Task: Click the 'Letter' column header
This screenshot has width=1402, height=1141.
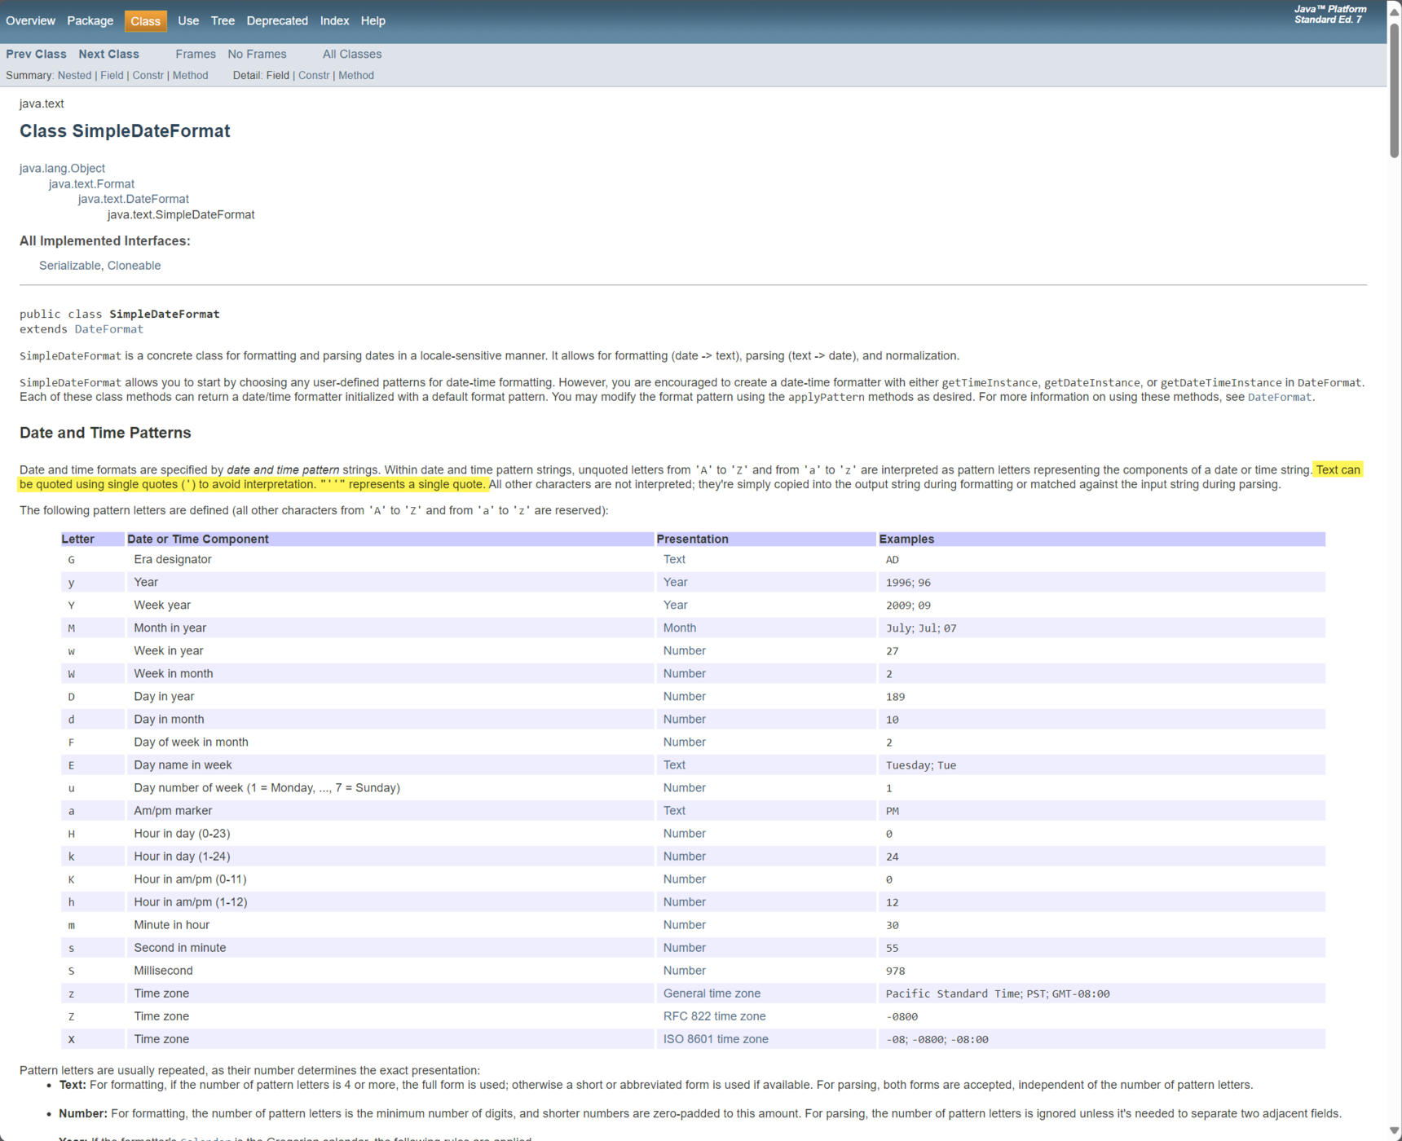Action: tap(92, 539)
